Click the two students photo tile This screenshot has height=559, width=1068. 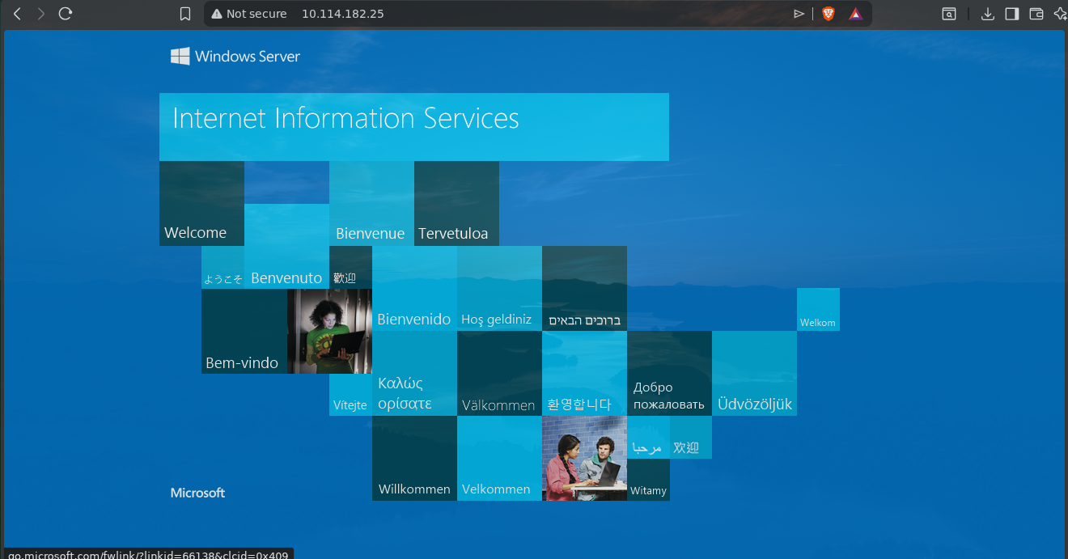click(x=584, y=459)
